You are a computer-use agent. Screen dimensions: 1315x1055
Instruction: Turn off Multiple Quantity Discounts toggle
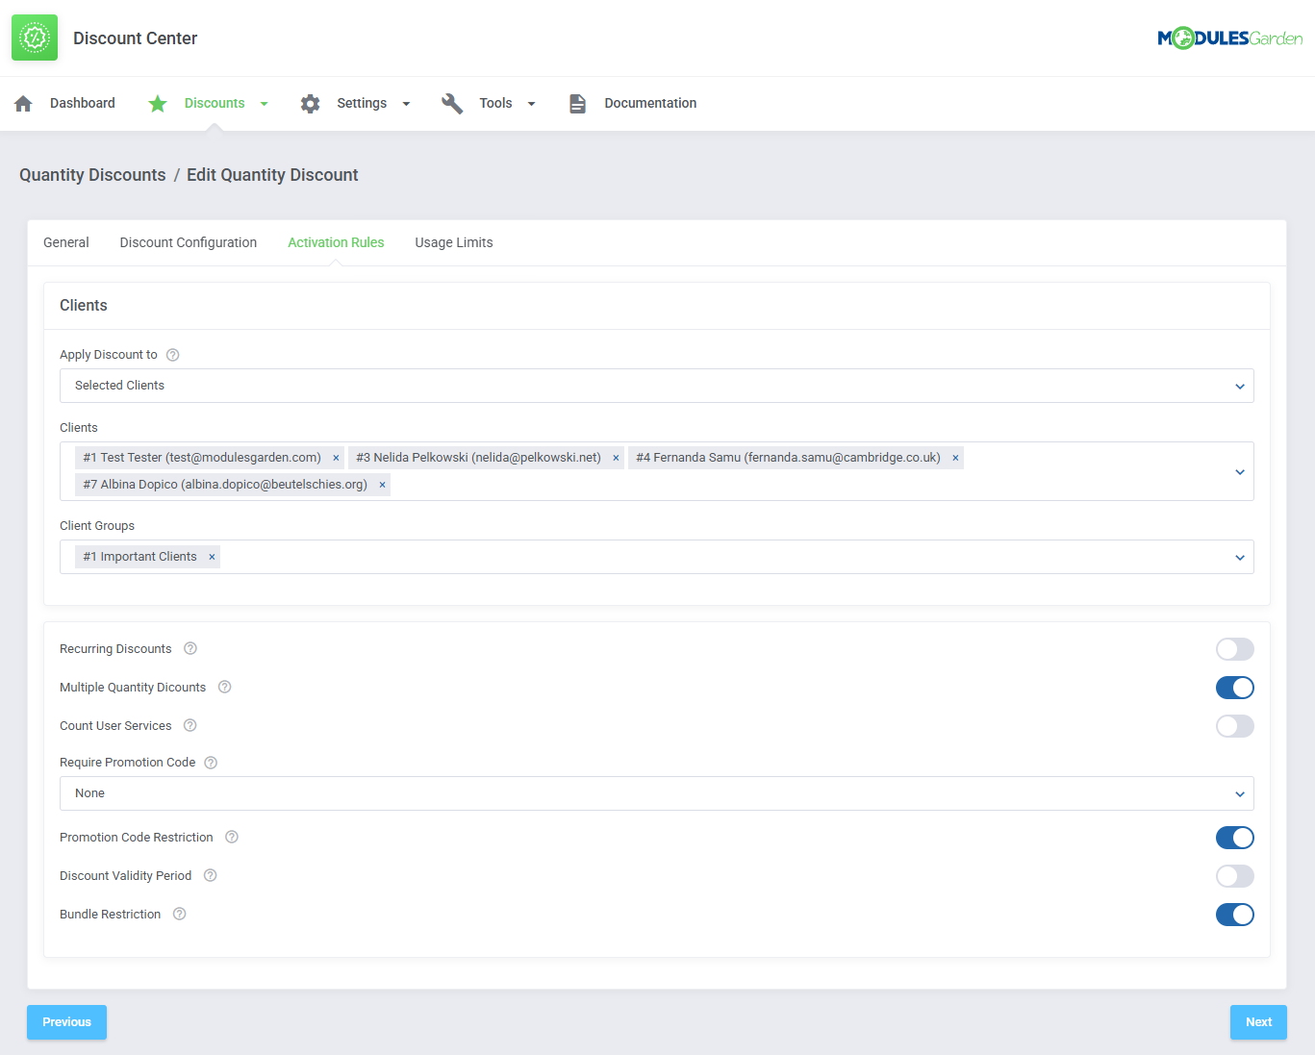[x=1234, y=688]
